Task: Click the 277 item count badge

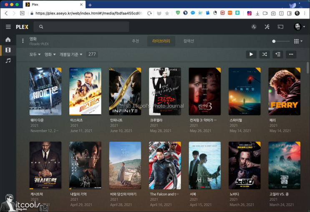Action: pos(92,54)
